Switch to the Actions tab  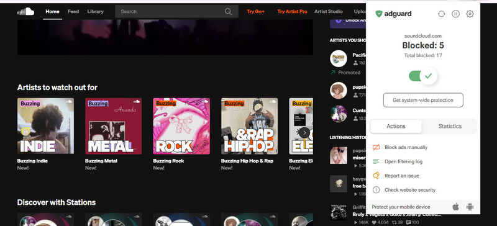(x=396, y=126)
